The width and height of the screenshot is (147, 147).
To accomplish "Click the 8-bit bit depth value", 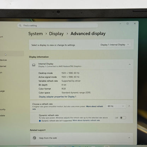I will point(64,85).
